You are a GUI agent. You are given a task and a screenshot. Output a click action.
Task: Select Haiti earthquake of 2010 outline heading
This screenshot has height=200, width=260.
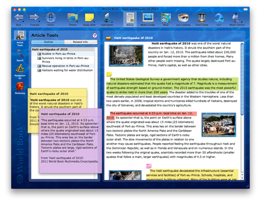[63, 49]
